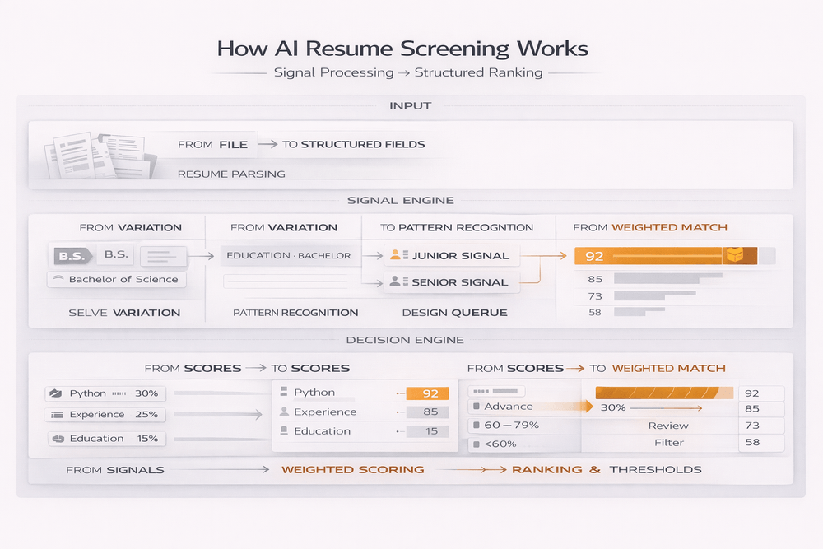Click the person icon in the Experience score row
The image size is (823, 549).
(284, 412)
